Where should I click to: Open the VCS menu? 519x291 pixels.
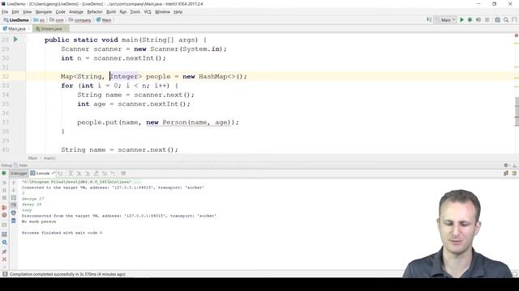148,12
